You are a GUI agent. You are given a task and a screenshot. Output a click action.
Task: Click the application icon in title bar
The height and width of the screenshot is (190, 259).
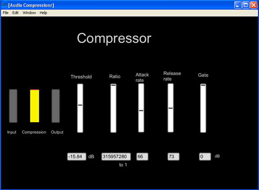click(x=4, y=5)
